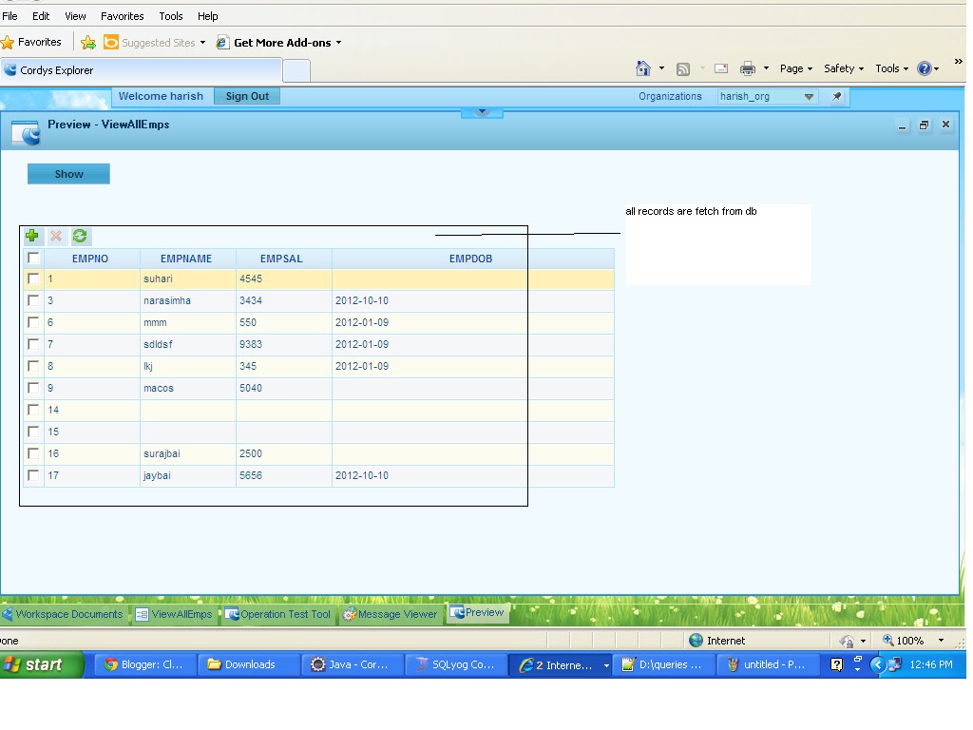Click the RSS feeds icon
The image size is (973, 730).
[x=683, y=68]
